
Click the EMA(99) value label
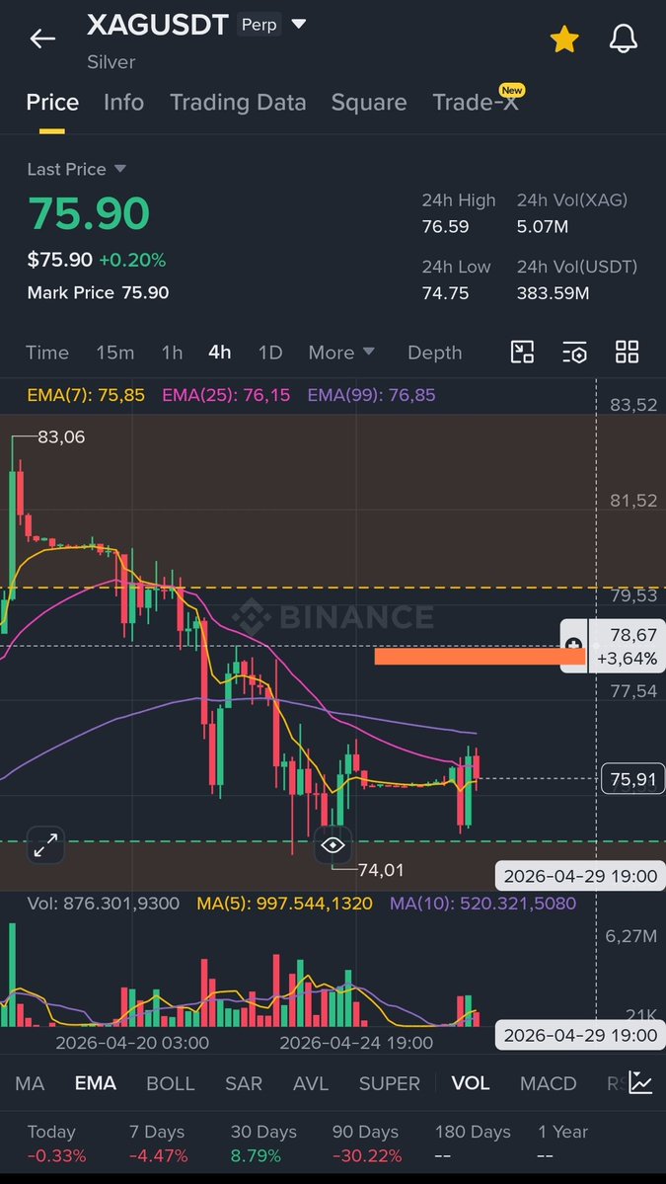pyautogui.click(x=372, y=395)
